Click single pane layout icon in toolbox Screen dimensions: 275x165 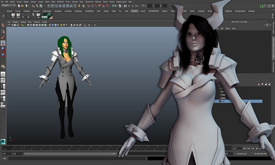click(3, 74)
